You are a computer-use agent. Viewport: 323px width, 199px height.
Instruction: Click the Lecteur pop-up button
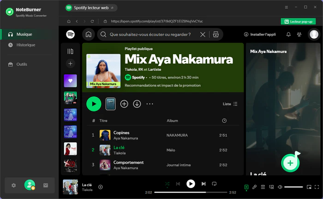(x=298, y=21)
